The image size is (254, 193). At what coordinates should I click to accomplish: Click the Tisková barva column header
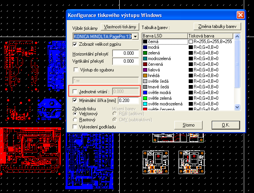(210, 36)
